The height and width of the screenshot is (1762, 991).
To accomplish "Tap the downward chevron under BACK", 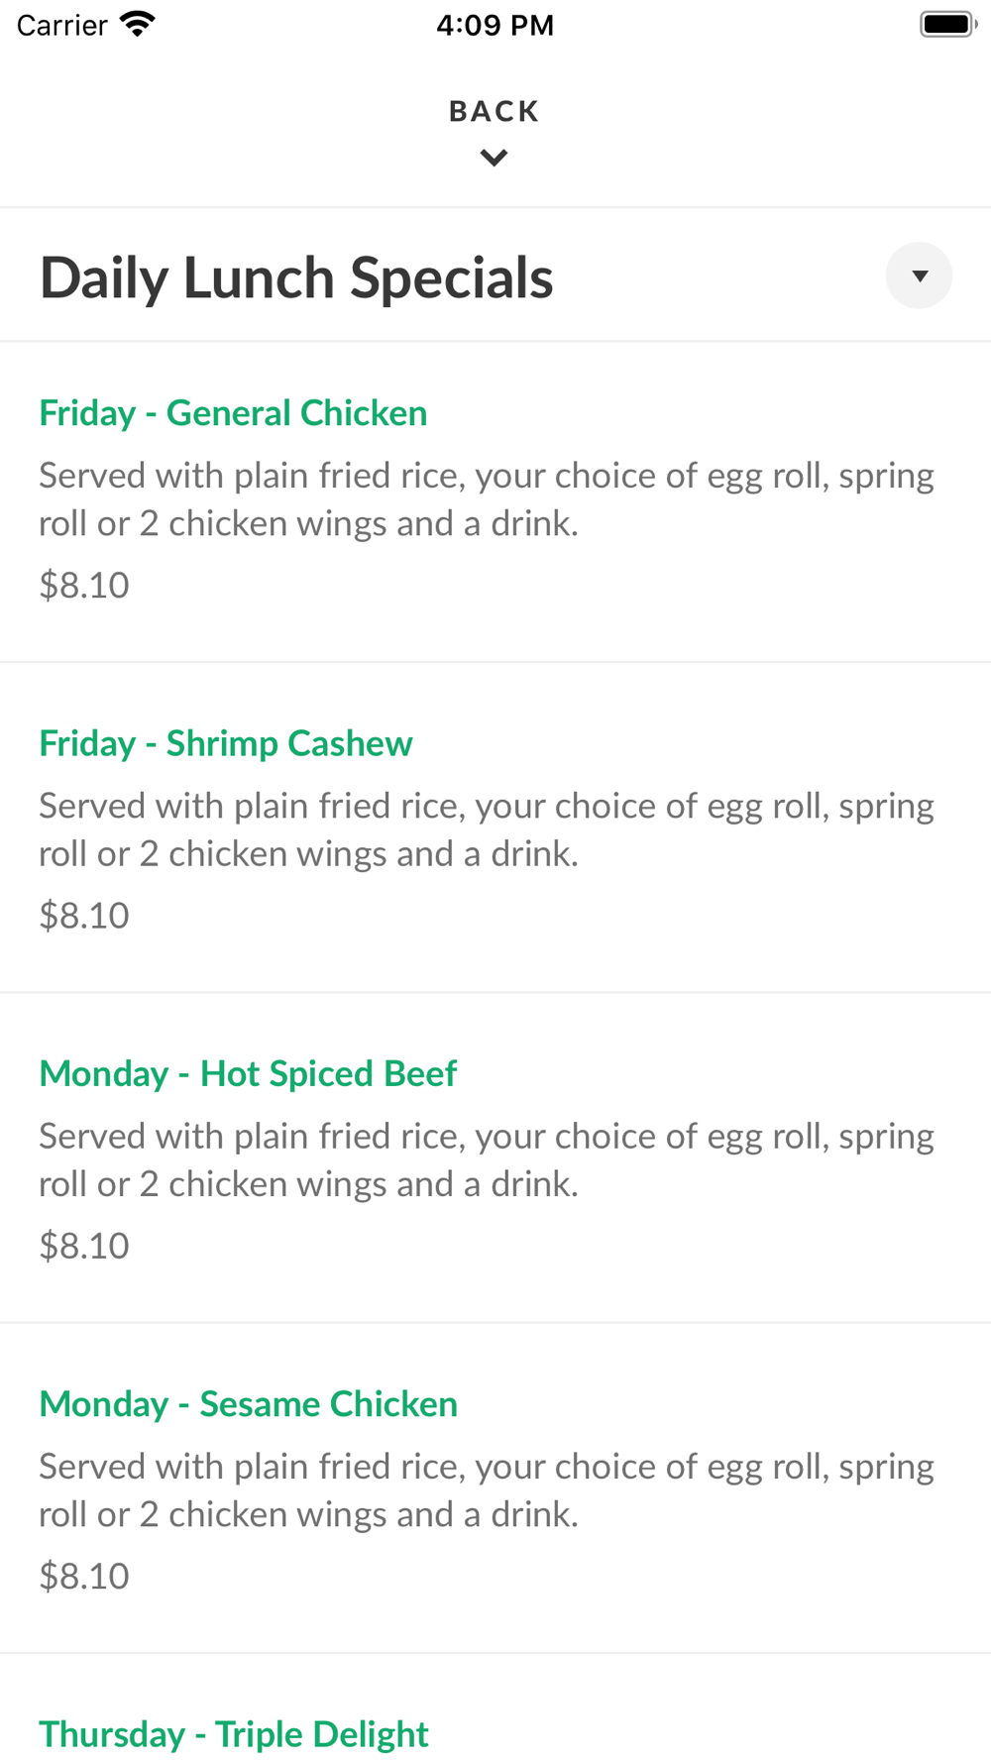I will pos(494,158).
